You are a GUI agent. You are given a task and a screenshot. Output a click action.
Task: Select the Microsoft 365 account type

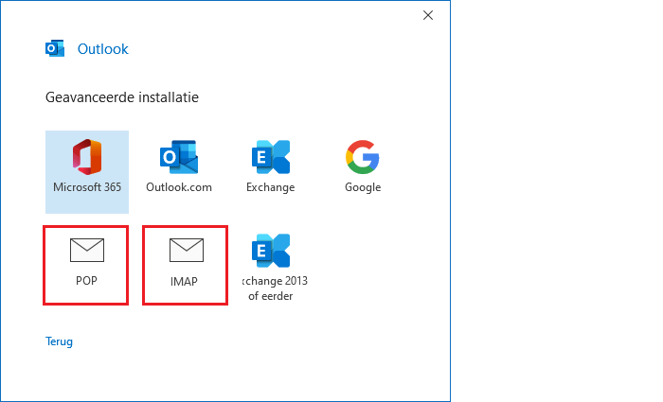pos(87,172)
